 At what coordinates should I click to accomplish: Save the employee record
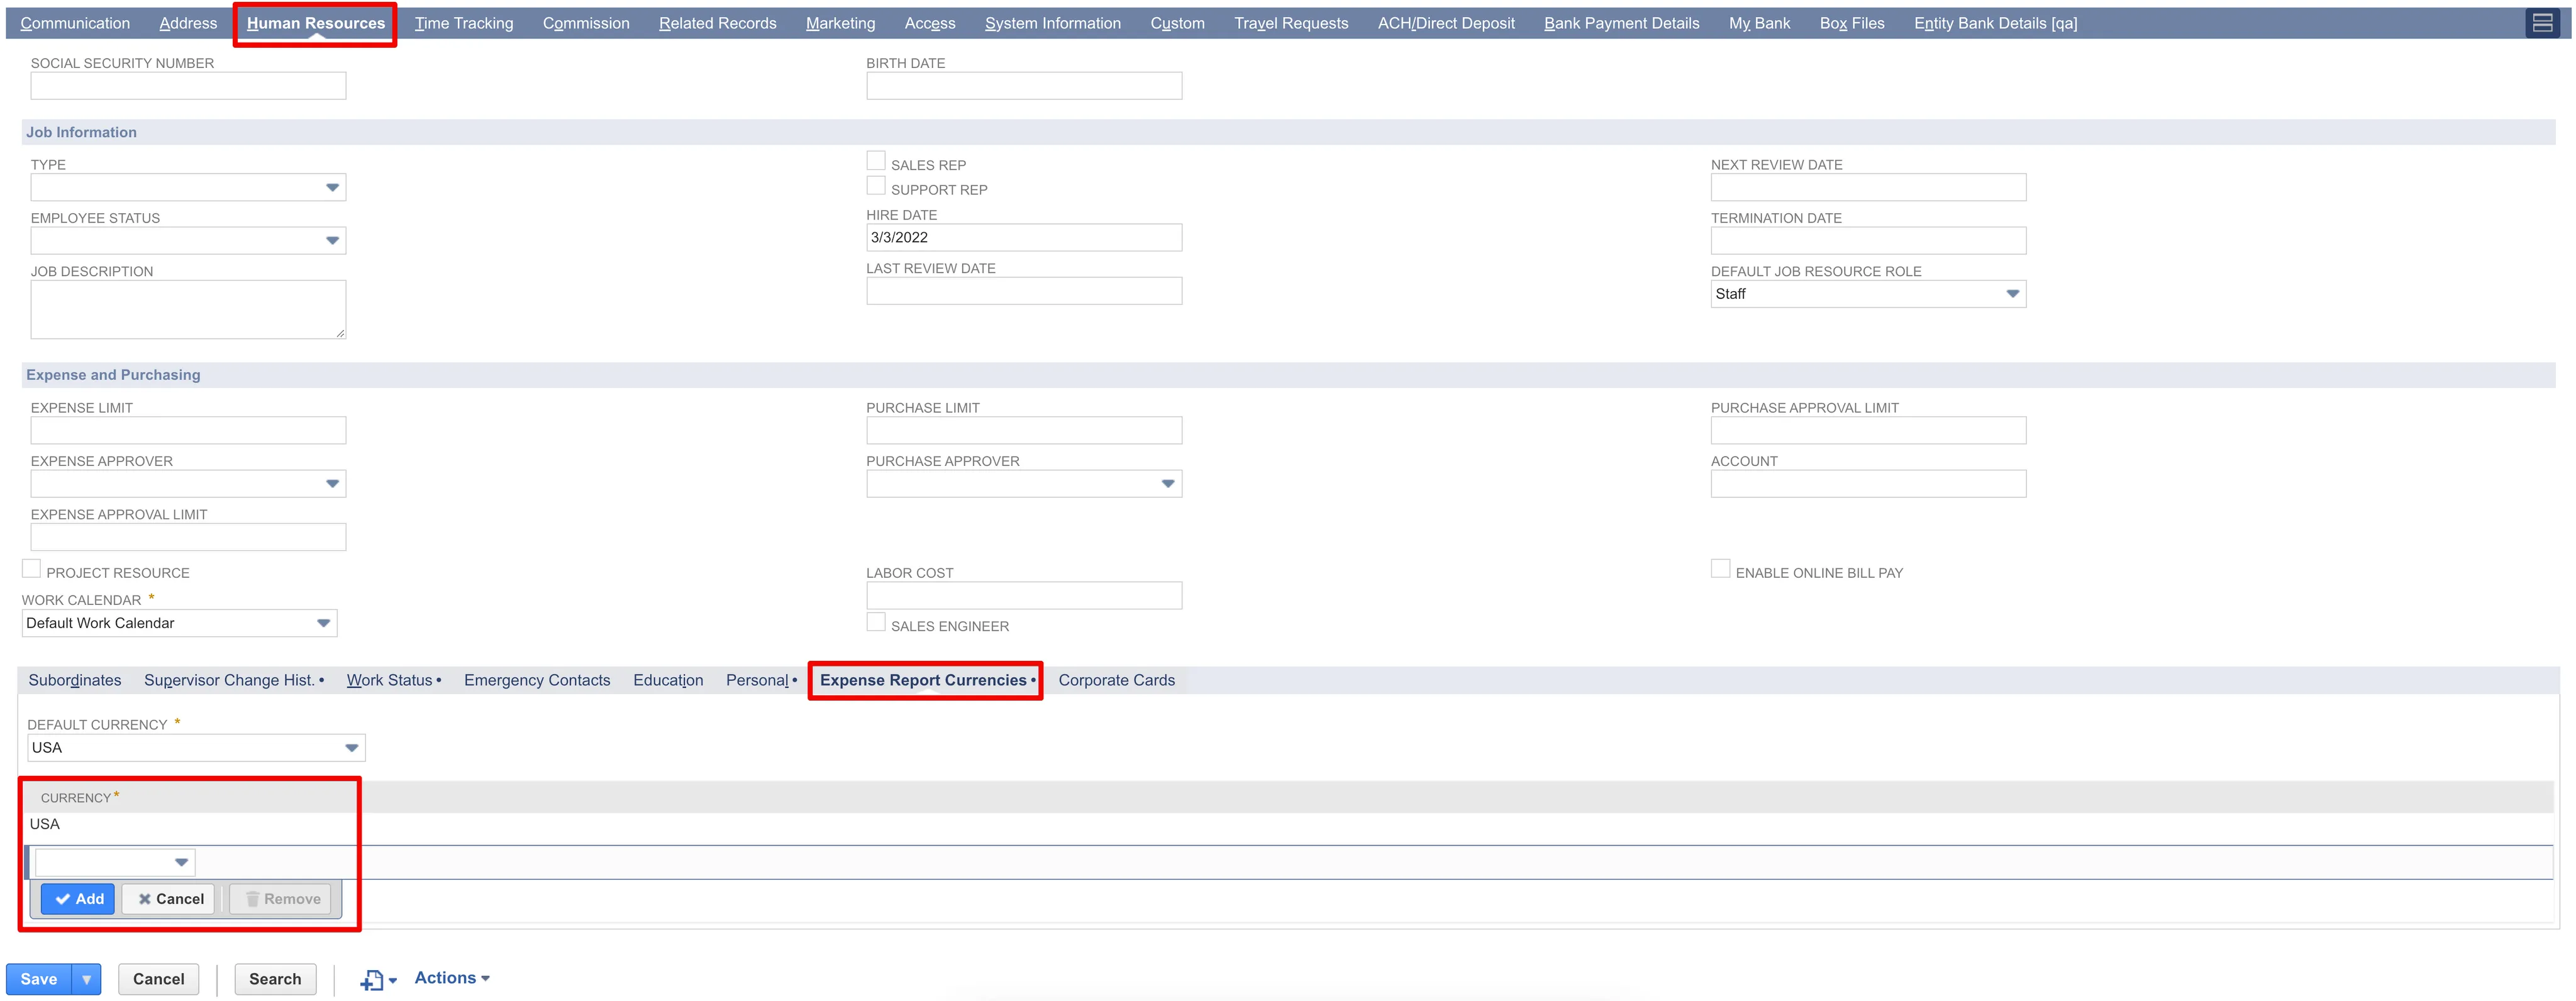pyautogui.click(x=39, y=979)
